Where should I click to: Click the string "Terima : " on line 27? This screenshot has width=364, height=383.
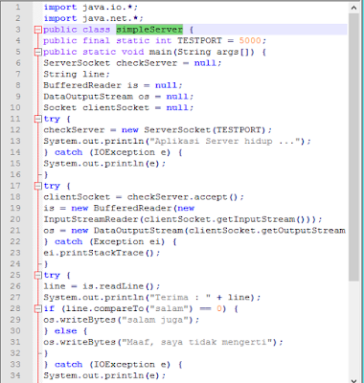pyautogui.click(x=180, y=298)
